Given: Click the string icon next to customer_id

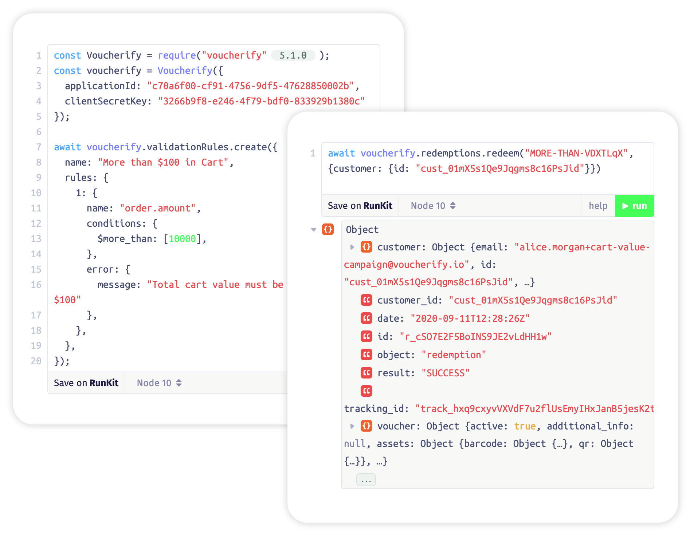Looking at the screenshot, I should pos(366,300).
